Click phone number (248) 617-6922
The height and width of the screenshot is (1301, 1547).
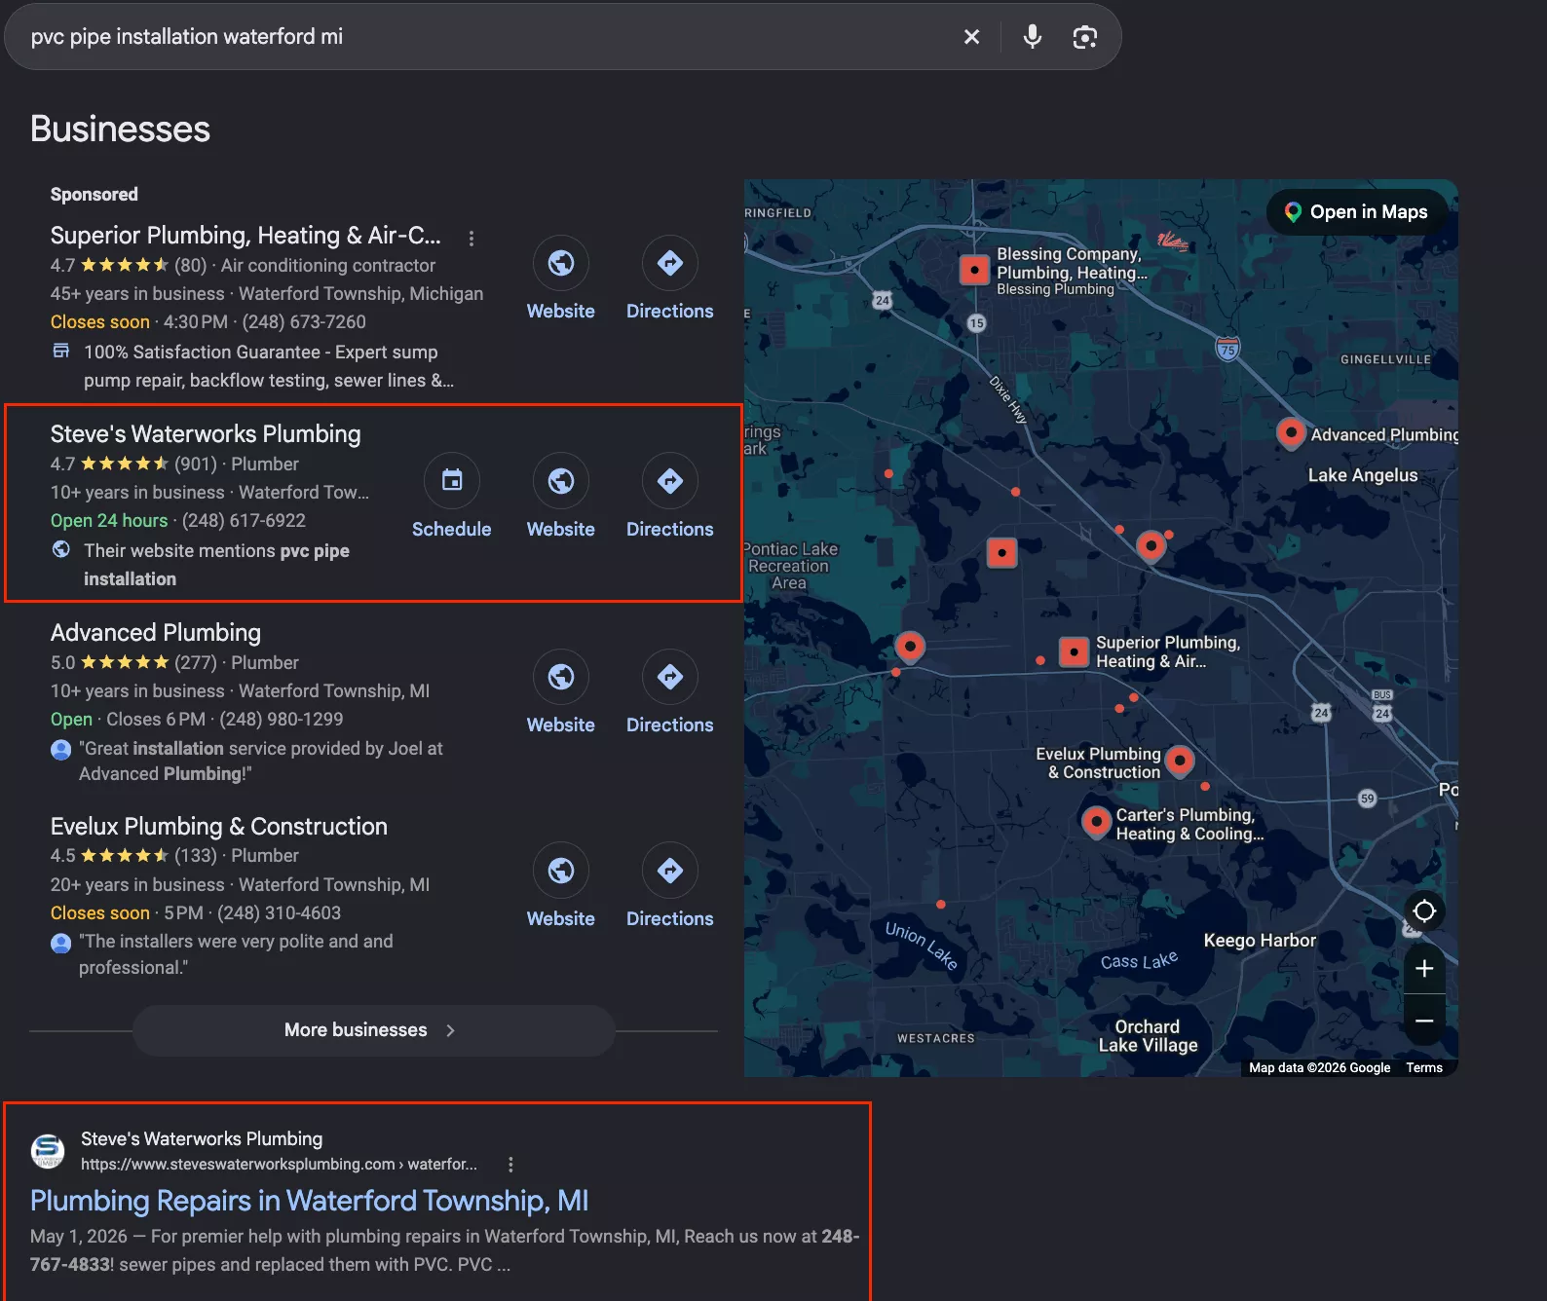click(x=244, y=521)
